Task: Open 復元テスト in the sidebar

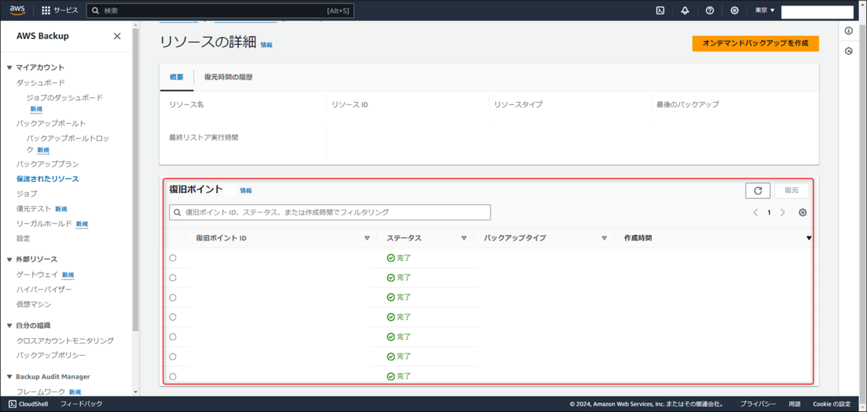Action: pos(34,209)
